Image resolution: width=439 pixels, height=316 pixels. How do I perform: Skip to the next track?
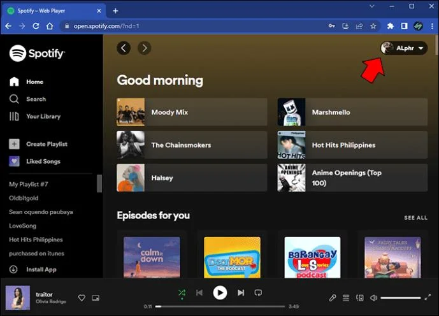[241, 293]
